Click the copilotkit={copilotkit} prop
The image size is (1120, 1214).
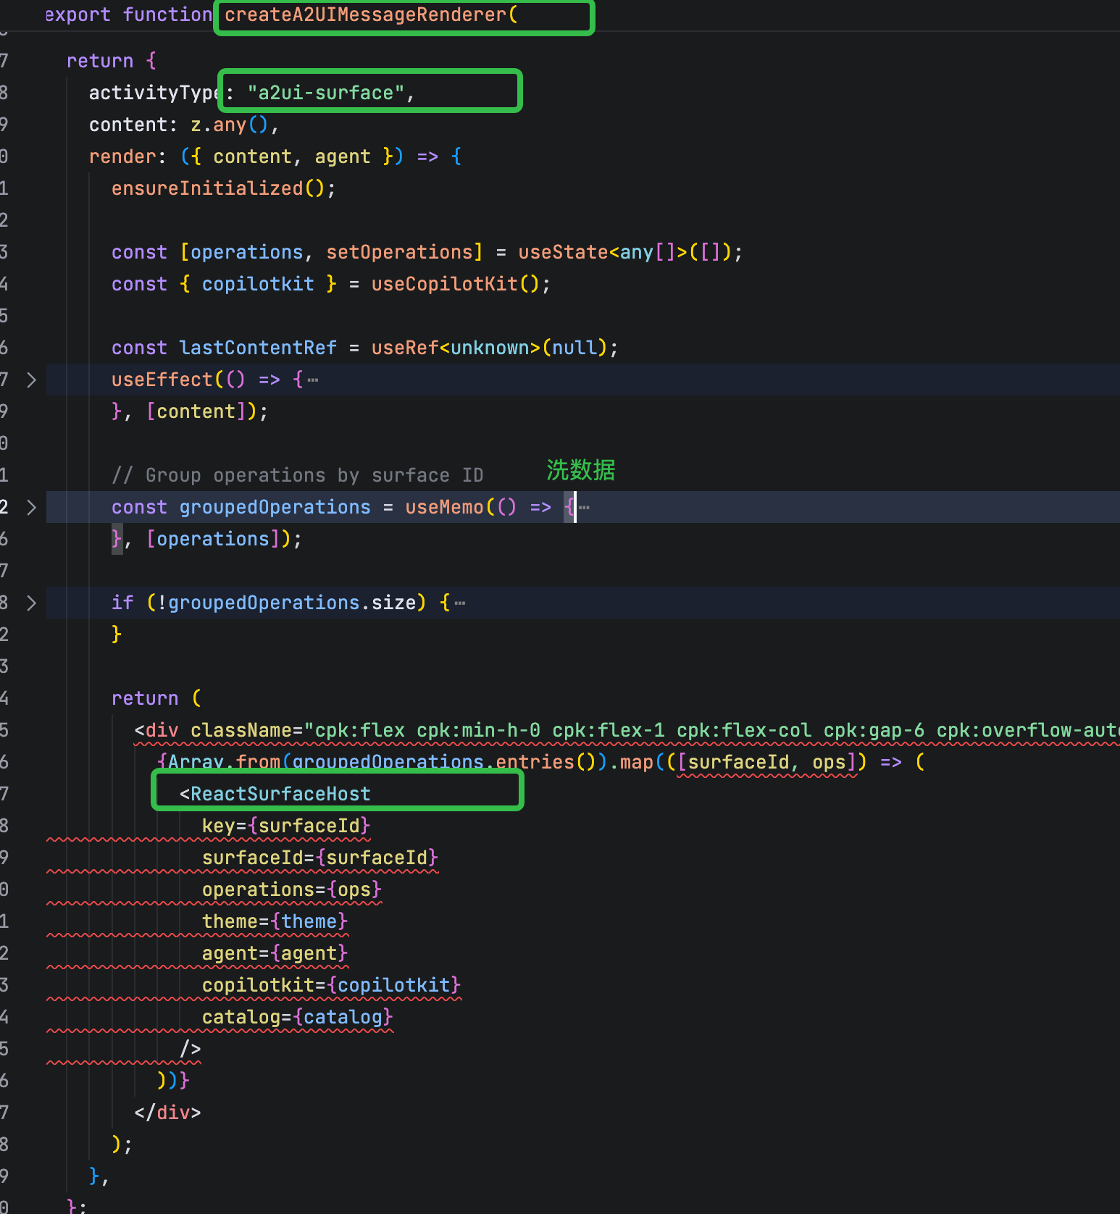tap(331, 985)
